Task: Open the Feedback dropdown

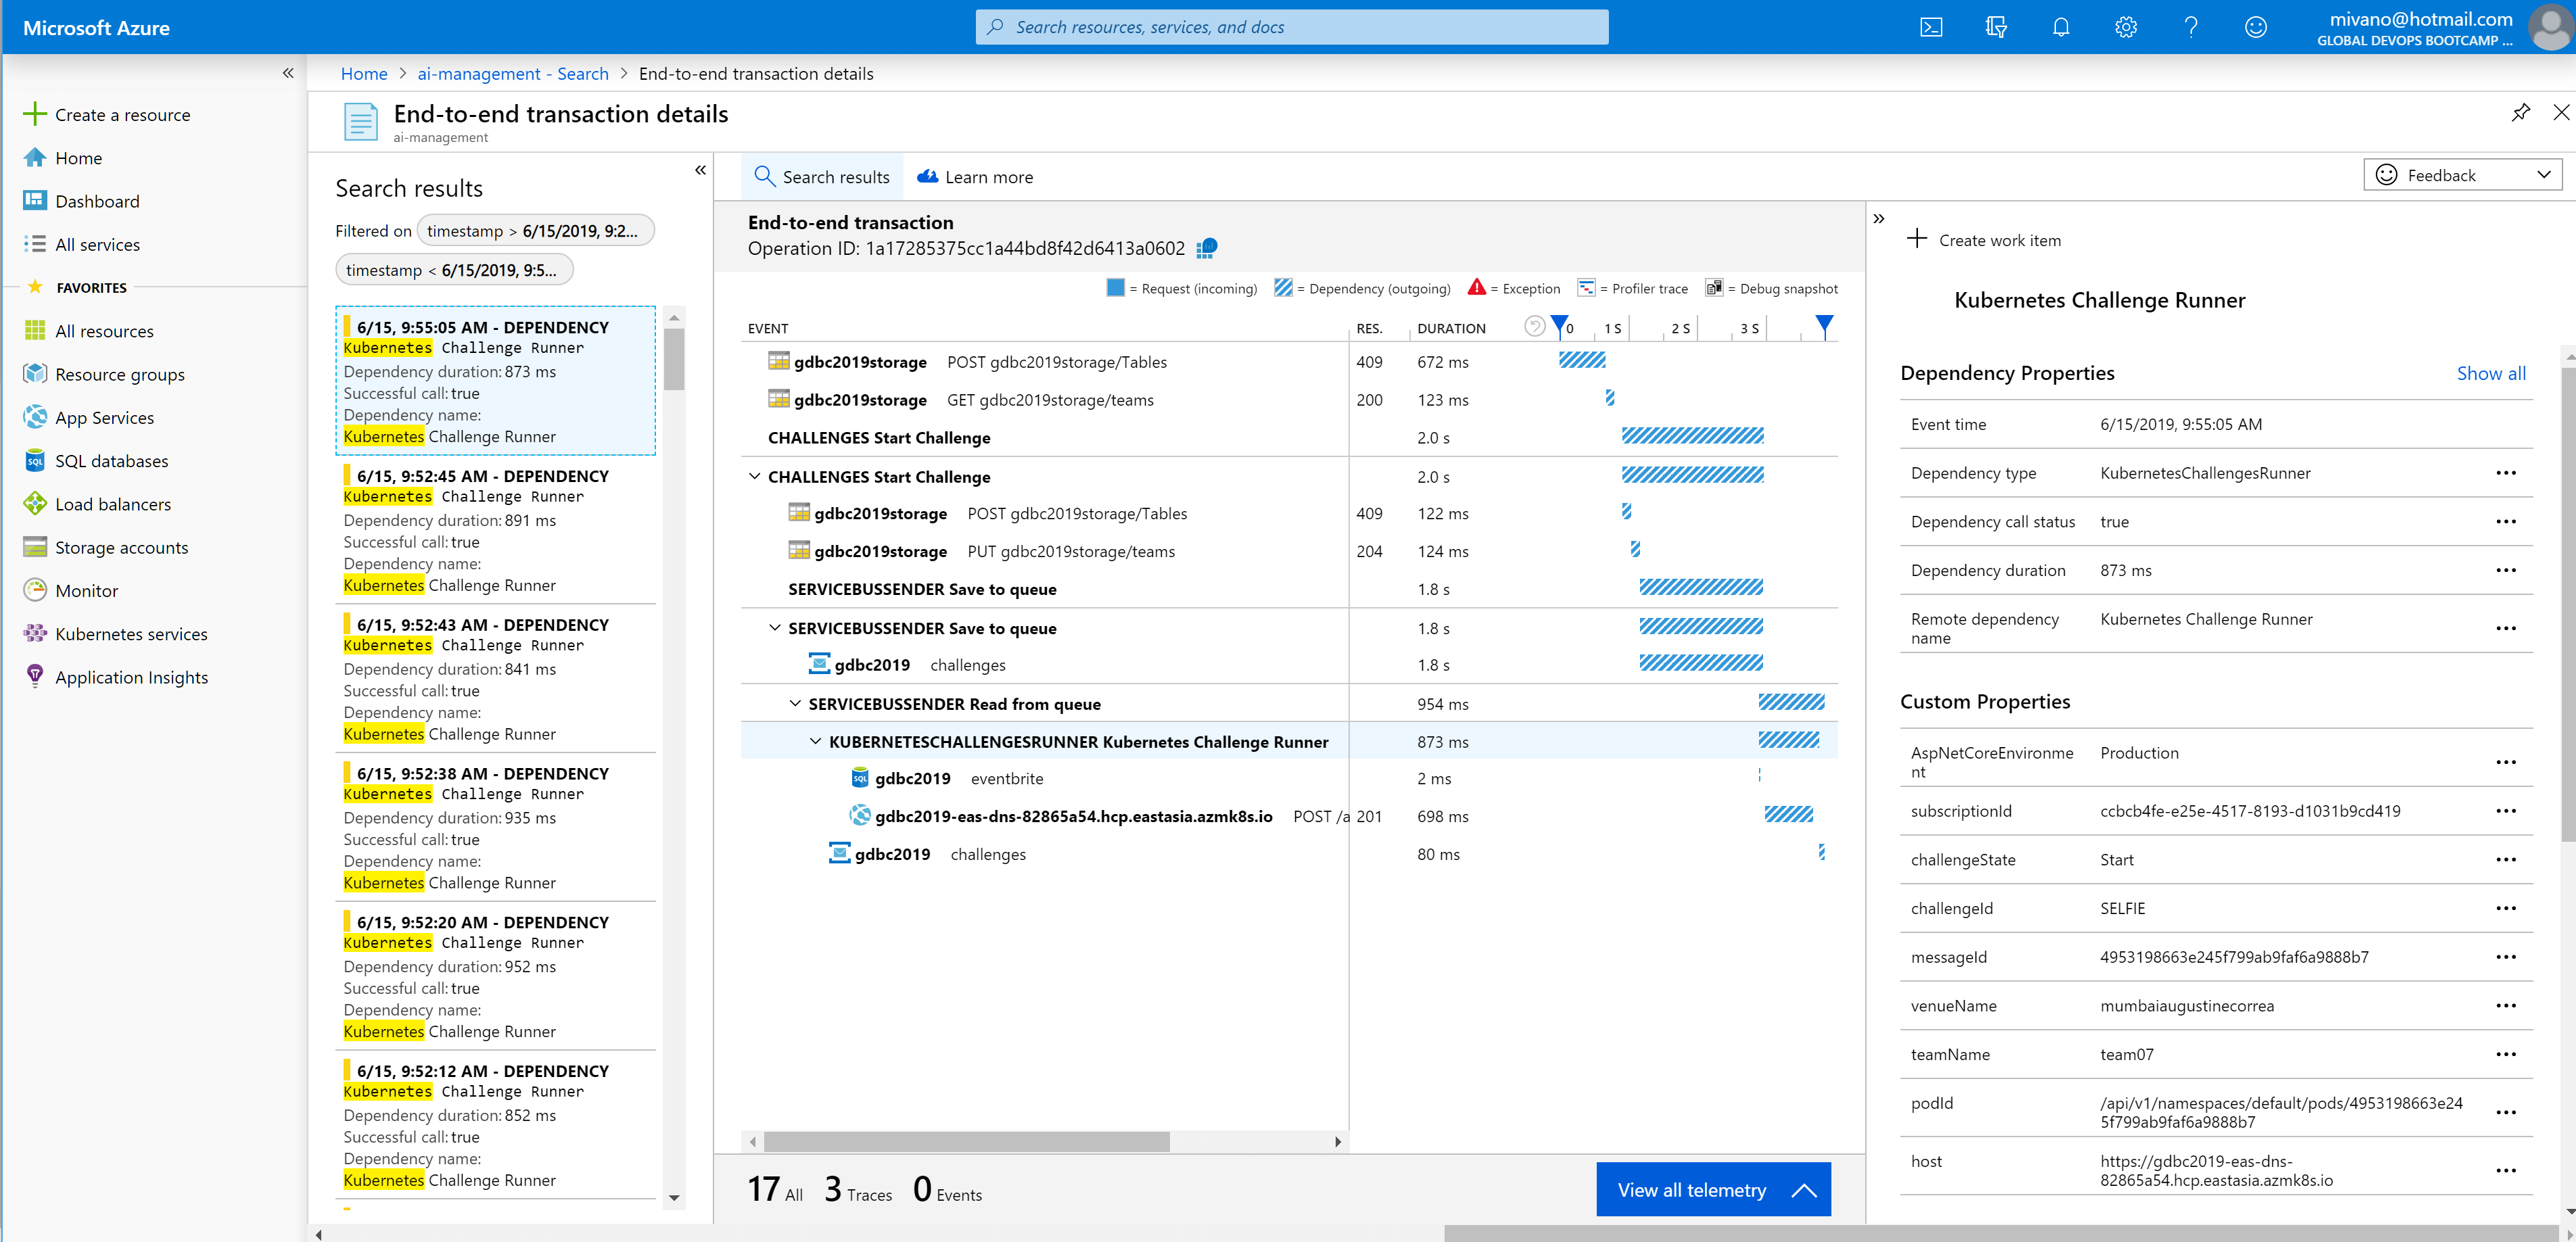Action: click(2462, 175)
